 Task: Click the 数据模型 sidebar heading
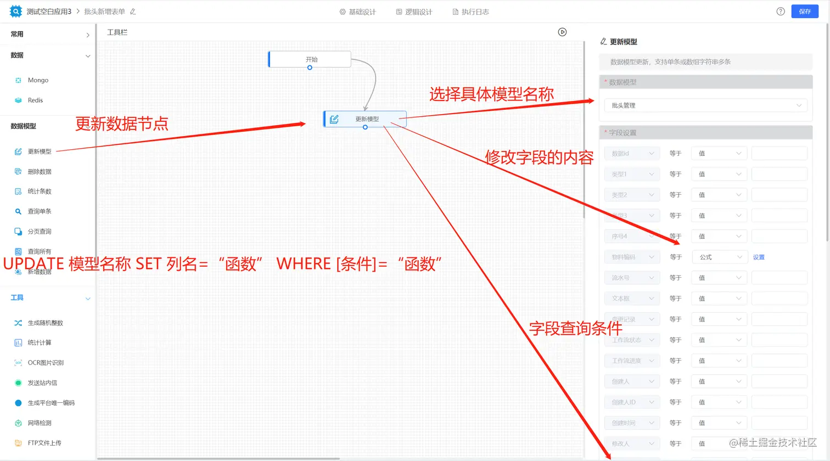(24, 126)
